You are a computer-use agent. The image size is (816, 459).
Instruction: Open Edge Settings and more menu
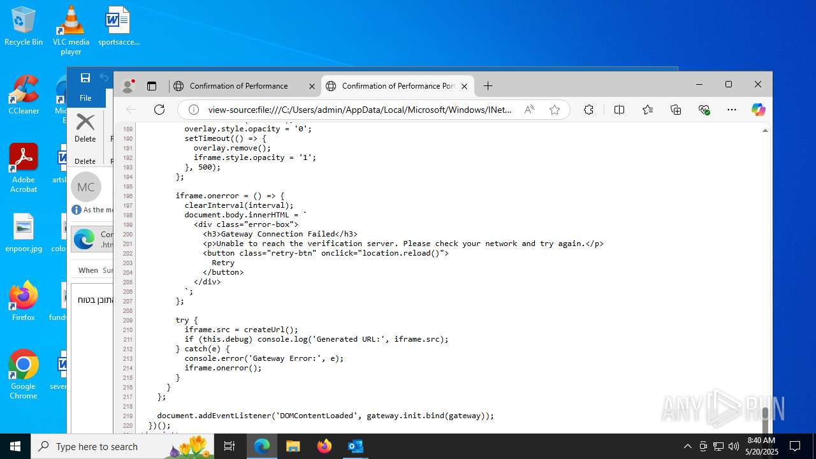click(732, 110)
